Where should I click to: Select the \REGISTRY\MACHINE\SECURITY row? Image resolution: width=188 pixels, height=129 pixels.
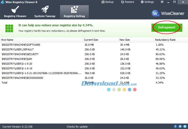pos(94,54)
